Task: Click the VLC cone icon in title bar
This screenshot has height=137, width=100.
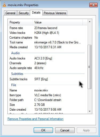Action: coord(4,5)
